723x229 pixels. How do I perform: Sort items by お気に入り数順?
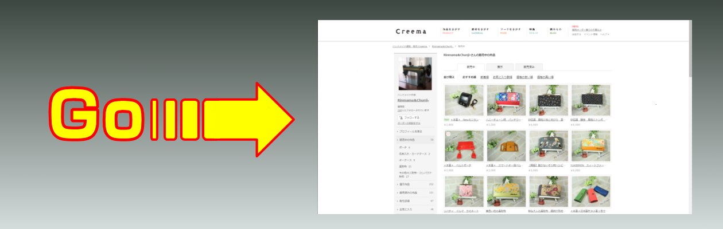(502, 77)
